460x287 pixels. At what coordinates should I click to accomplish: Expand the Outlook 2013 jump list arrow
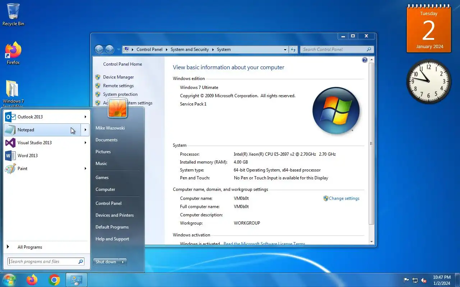[86, 117]
